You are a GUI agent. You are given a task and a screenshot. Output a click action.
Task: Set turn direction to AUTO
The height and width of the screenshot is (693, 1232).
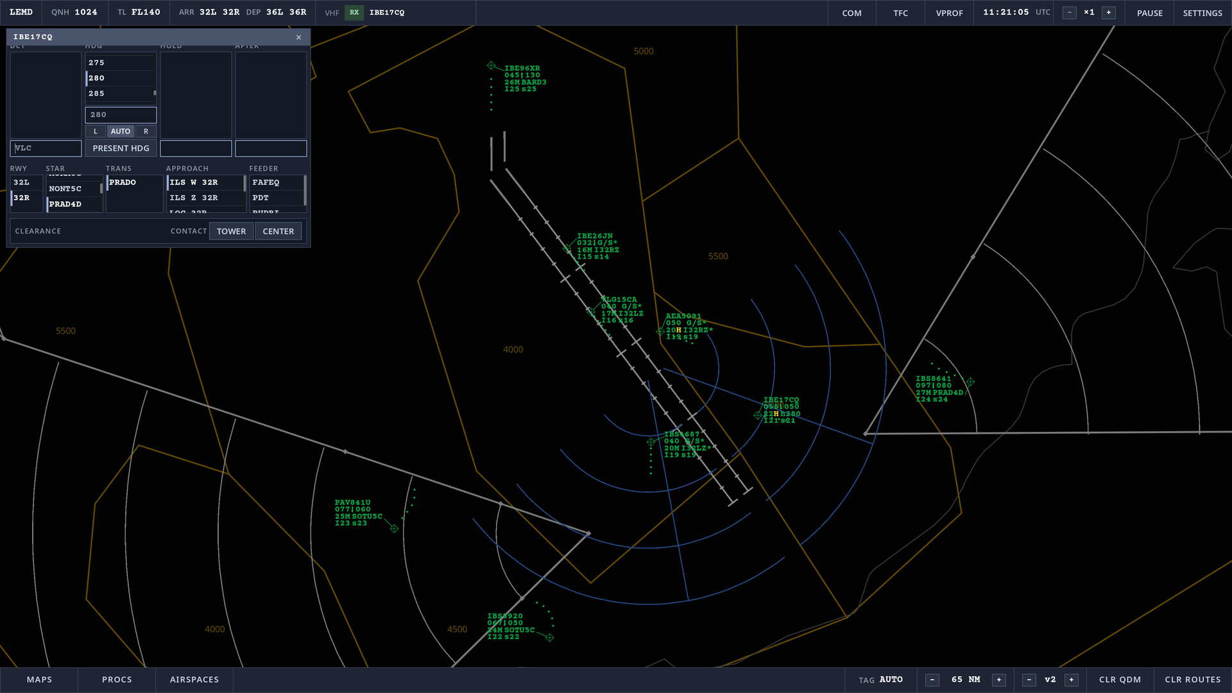pos(121,132)
